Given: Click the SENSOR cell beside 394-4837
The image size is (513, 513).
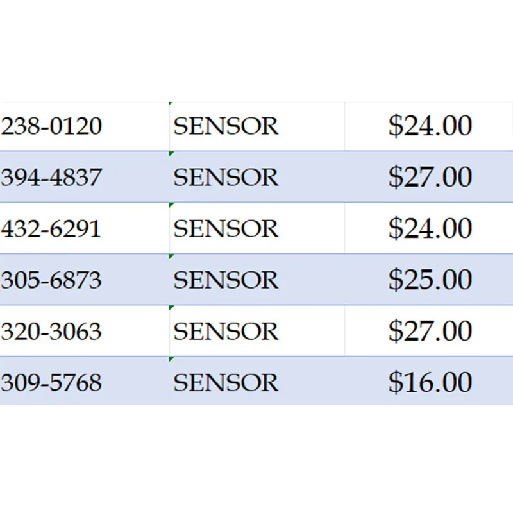Looking at the screenshot, I should 257,177.
